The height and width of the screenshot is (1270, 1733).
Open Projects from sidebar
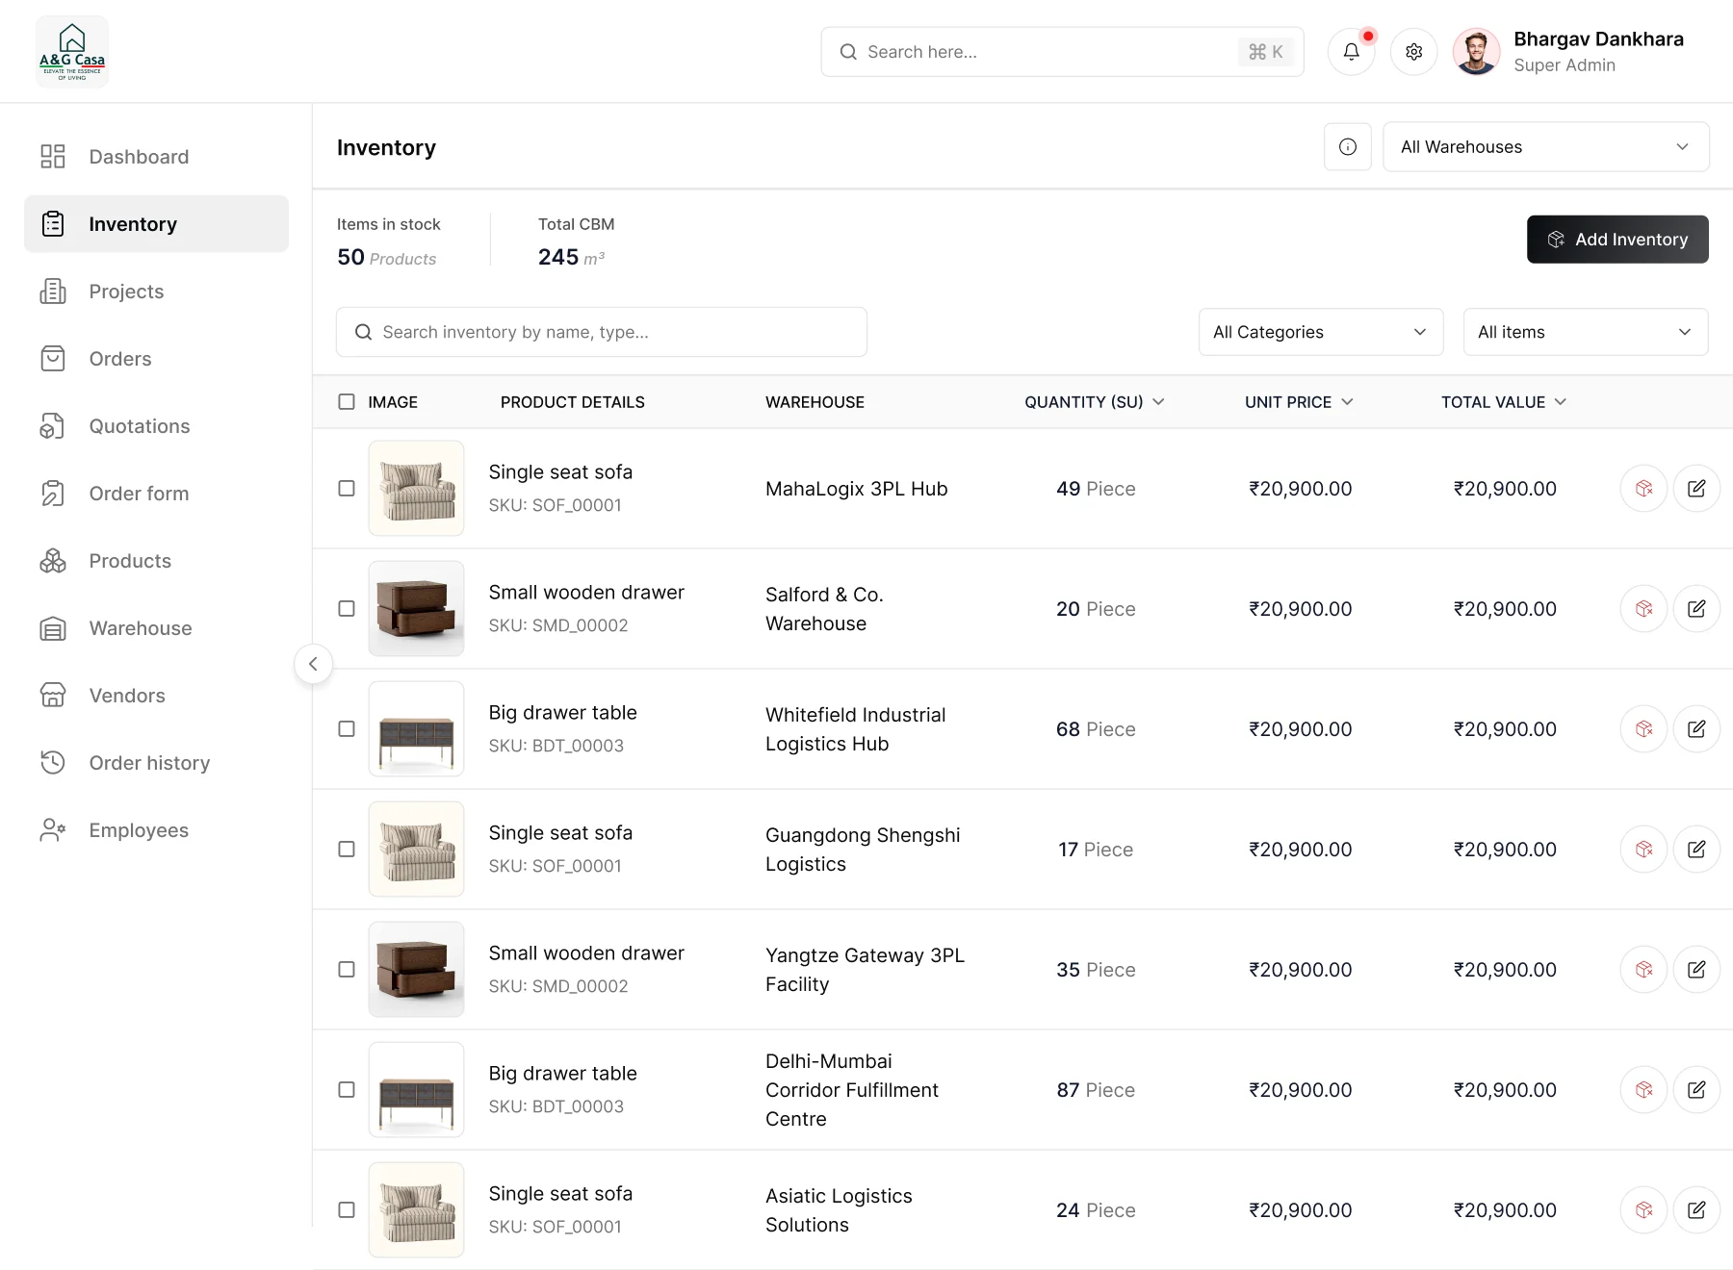coord(156,292)
